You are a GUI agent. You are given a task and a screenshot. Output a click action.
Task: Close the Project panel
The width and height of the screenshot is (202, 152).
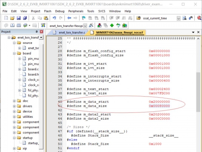pos(41,32)
